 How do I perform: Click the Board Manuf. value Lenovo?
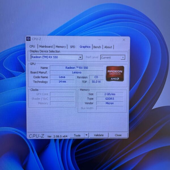77,72
